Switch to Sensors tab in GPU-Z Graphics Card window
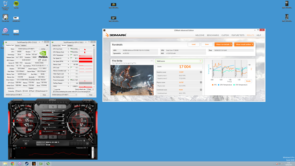This screenshot has height=166, width=295. point(17,45)
